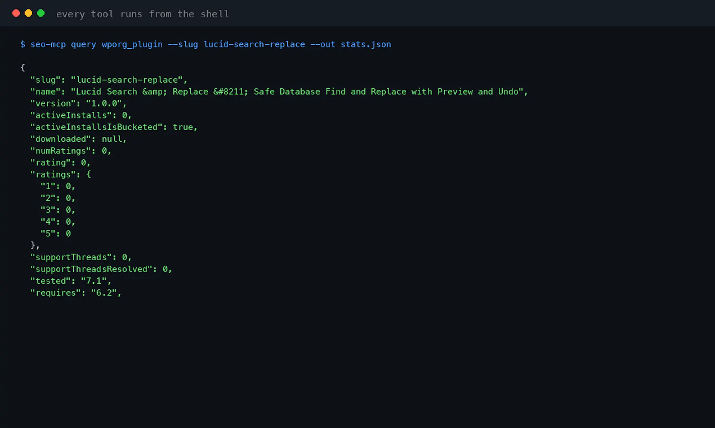
Task: Click the "version": "1.0.0" line
Action: click(x=78, y=103)
